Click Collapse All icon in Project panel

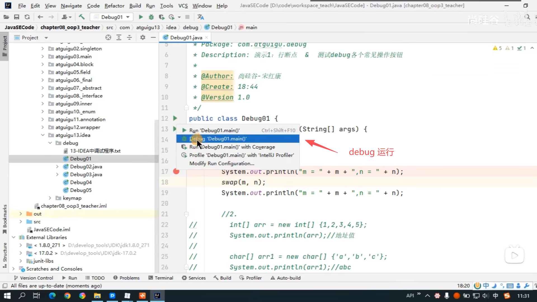coord(129,37)
